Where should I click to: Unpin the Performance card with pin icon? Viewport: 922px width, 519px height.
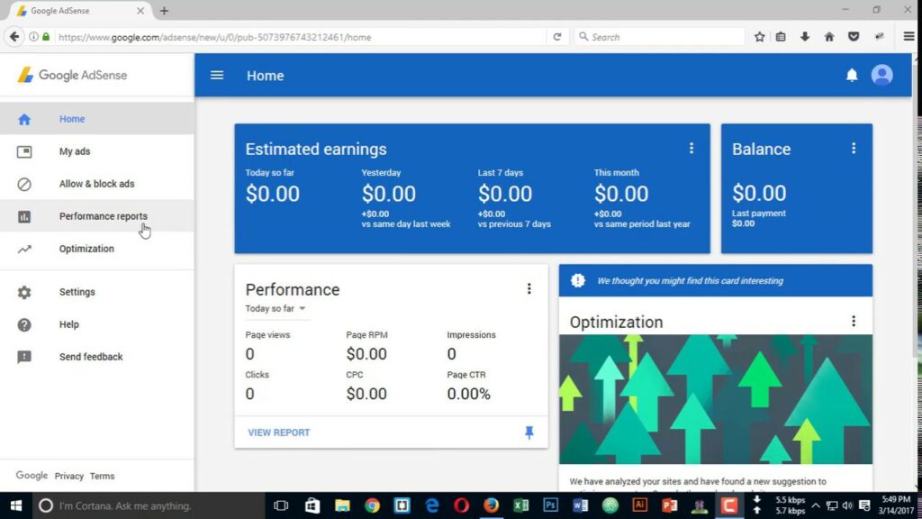529,432
